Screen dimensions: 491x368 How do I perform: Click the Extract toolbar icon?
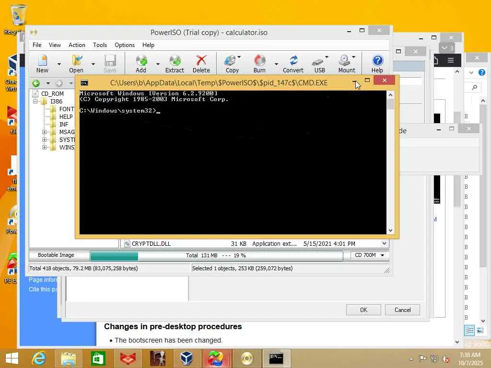click(175, 60)
